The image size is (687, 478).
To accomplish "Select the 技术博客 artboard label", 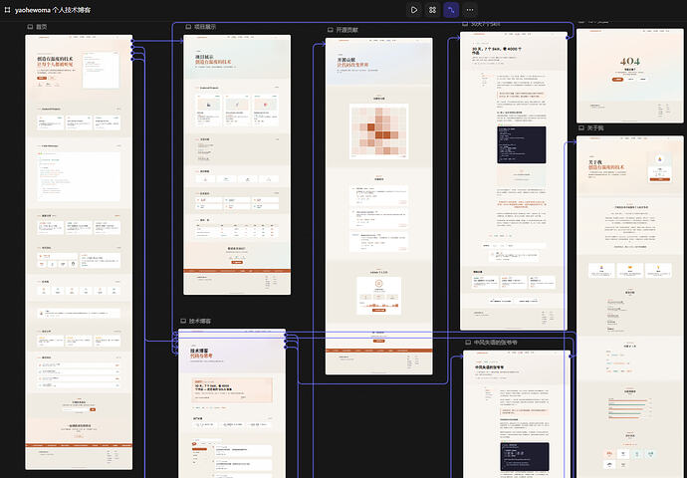I will (x=200, y=321).
